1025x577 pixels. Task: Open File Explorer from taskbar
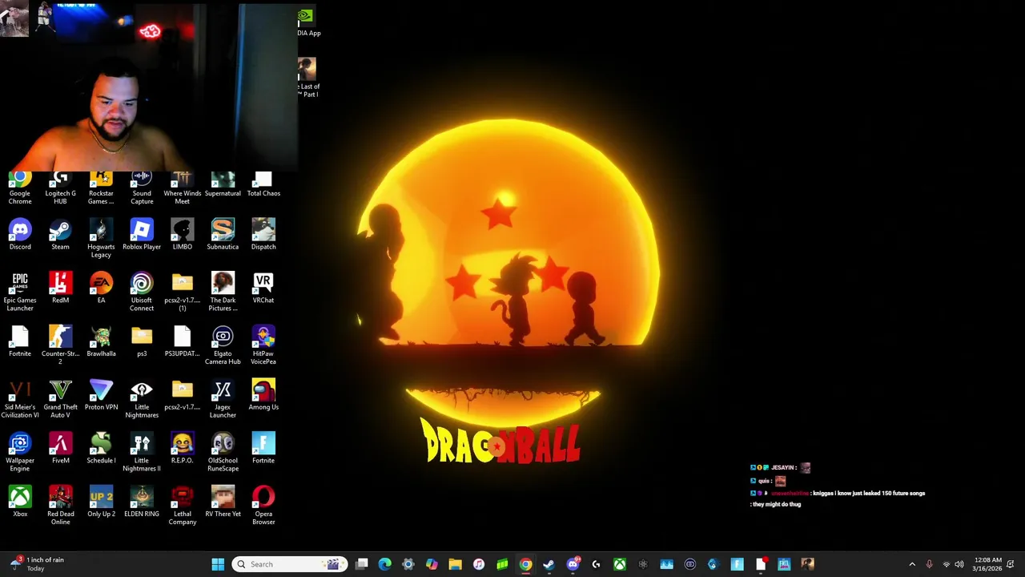[455, 564]
